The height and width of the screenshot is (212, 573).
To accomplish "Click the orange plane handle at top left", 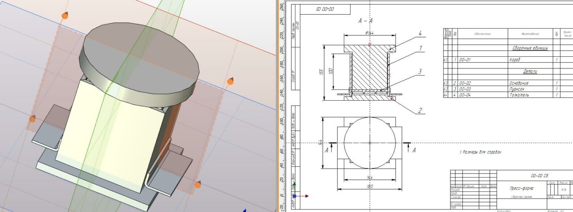I will click(x=64, y=16).
